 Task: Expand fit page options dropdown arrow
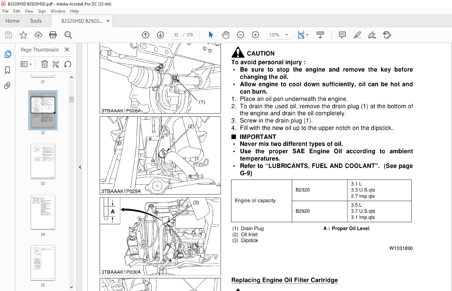click(307, 35)
